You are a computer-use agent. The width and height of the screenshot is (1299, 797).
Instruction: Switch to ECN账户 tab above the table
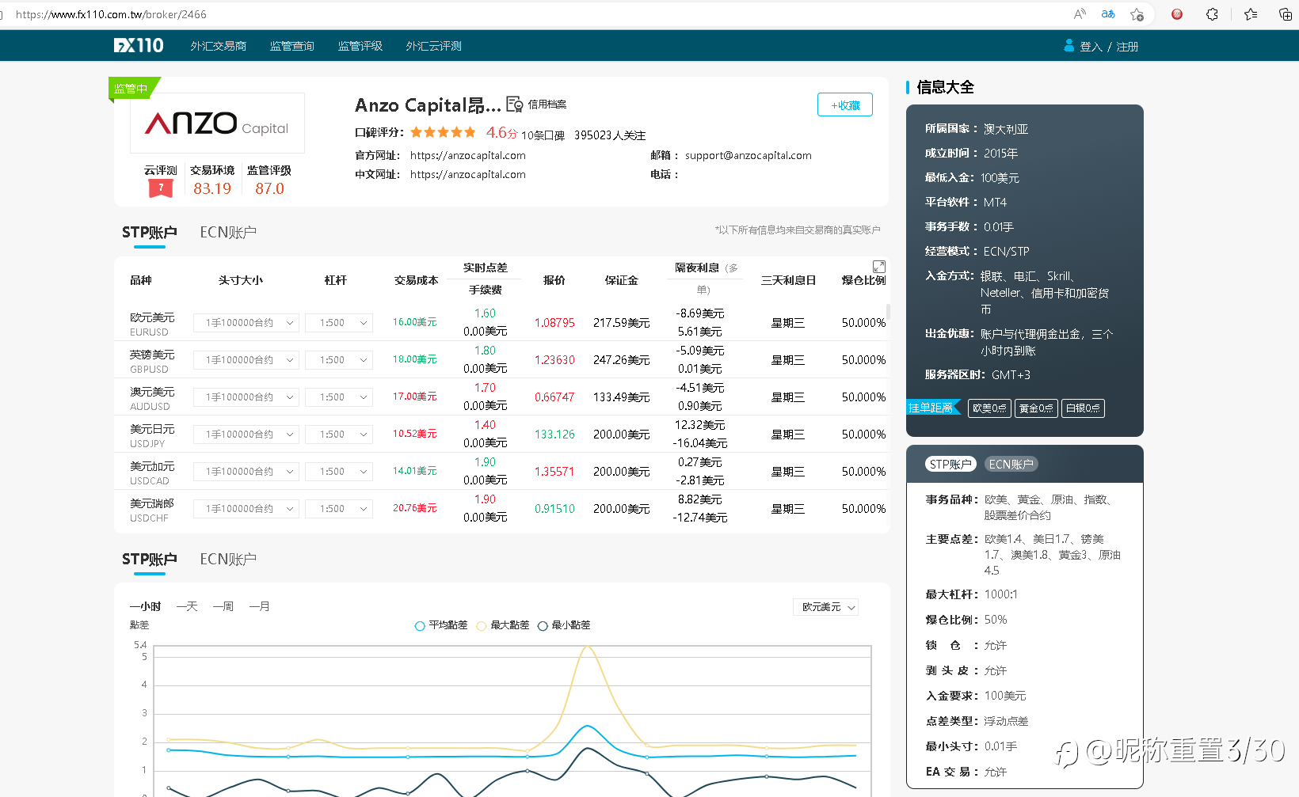coord(228,232)
